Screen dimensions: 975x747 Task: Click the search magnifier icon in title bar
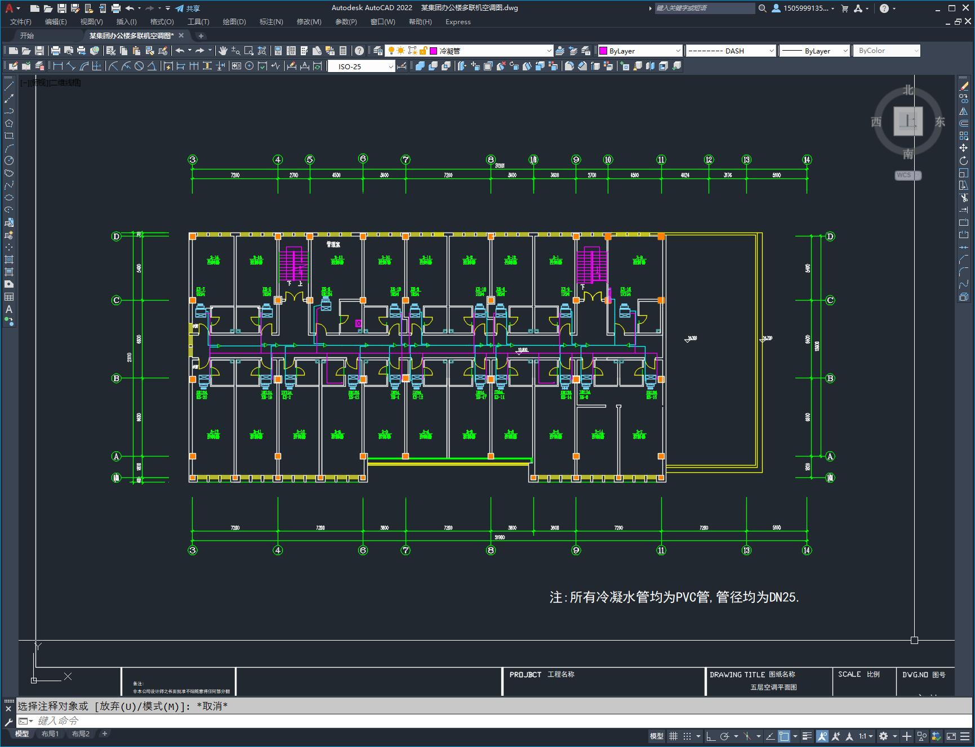tap(763, 8)
